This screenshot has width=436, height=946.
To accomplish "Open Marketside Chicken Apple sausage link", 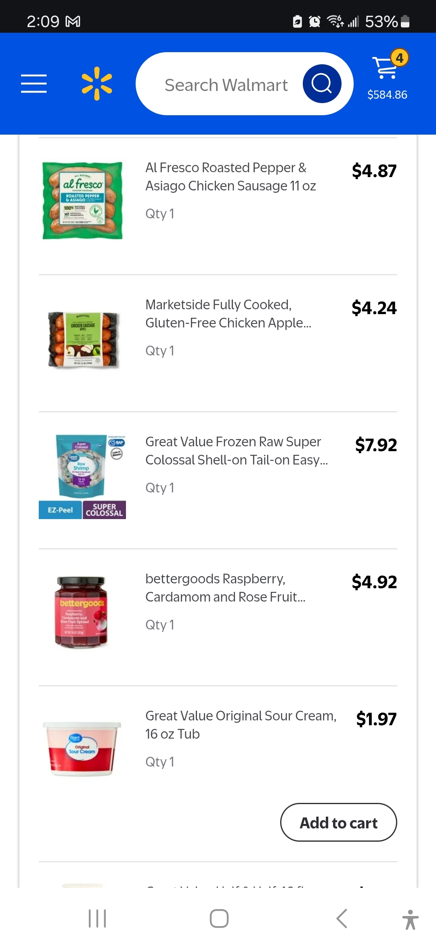I will 228,314.
